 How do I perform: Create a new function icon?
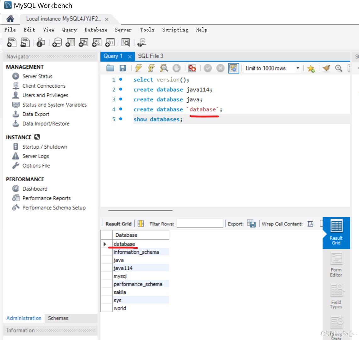pos(110,42)
